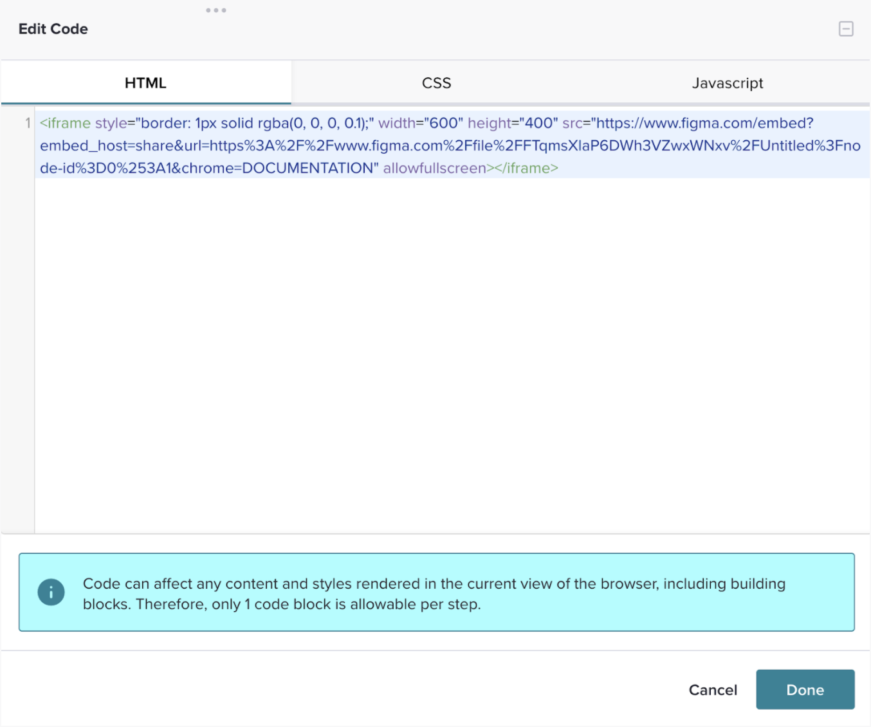Click the closing </iframe> tag
The height and width of the screenshot is (727, 871).
pyautogui.click(x=526, y=168)
